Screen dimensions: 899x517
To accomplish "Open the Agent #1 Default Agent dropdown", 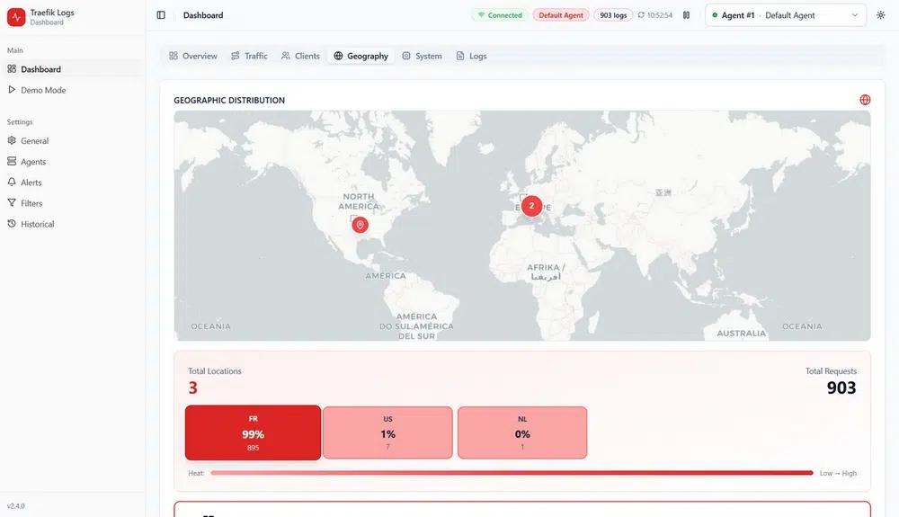I will point(786,15).
